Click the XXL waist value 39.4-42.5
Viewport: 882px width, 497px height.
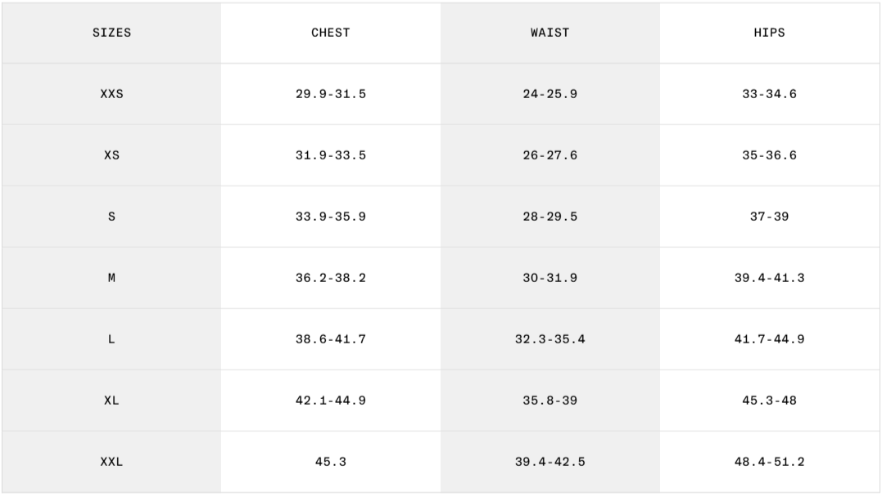550,462
